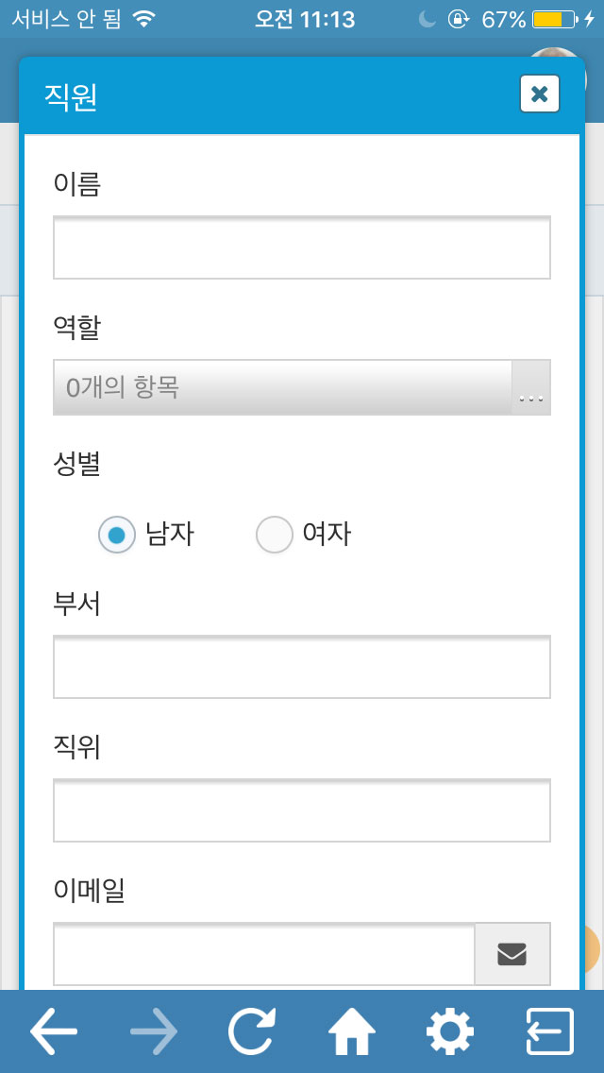Screen dimensions: 604x1073
Task: Open settings with the gear icon
Action: pos(450,1030)
